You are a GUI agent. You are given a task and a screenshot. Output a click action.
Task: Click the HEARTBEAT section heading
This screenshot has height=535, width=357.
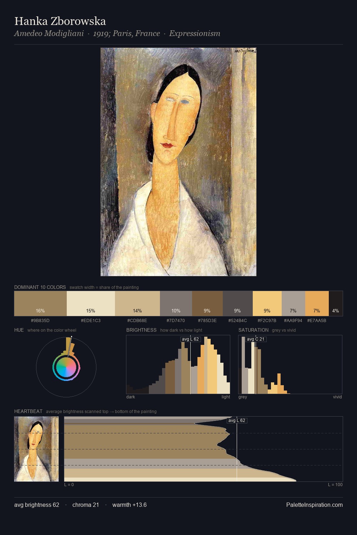click(x=28, y=411)
